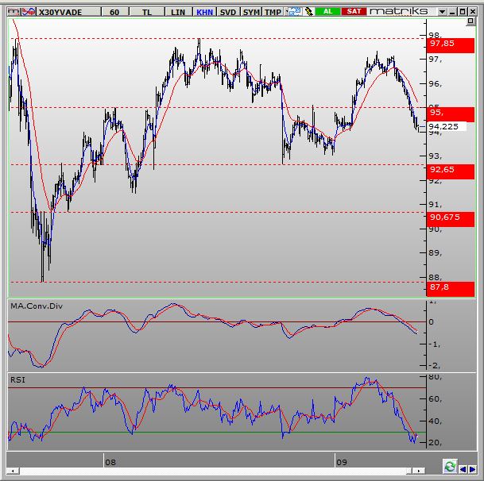Click the blue right navigation arrow
This screenshot has height=481, width=484.
472,469
